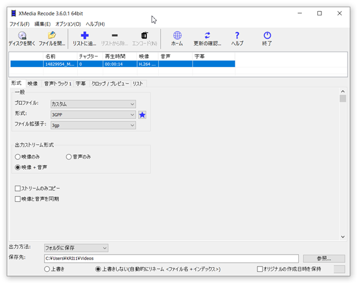
Task: Click the blue star favorite icon
Action: (x=142, y=115)
